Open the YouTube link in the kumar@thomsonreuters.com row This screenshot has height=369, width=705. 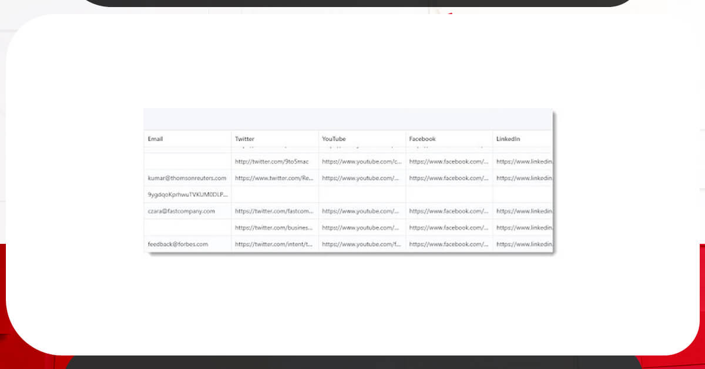click(361, 177)
